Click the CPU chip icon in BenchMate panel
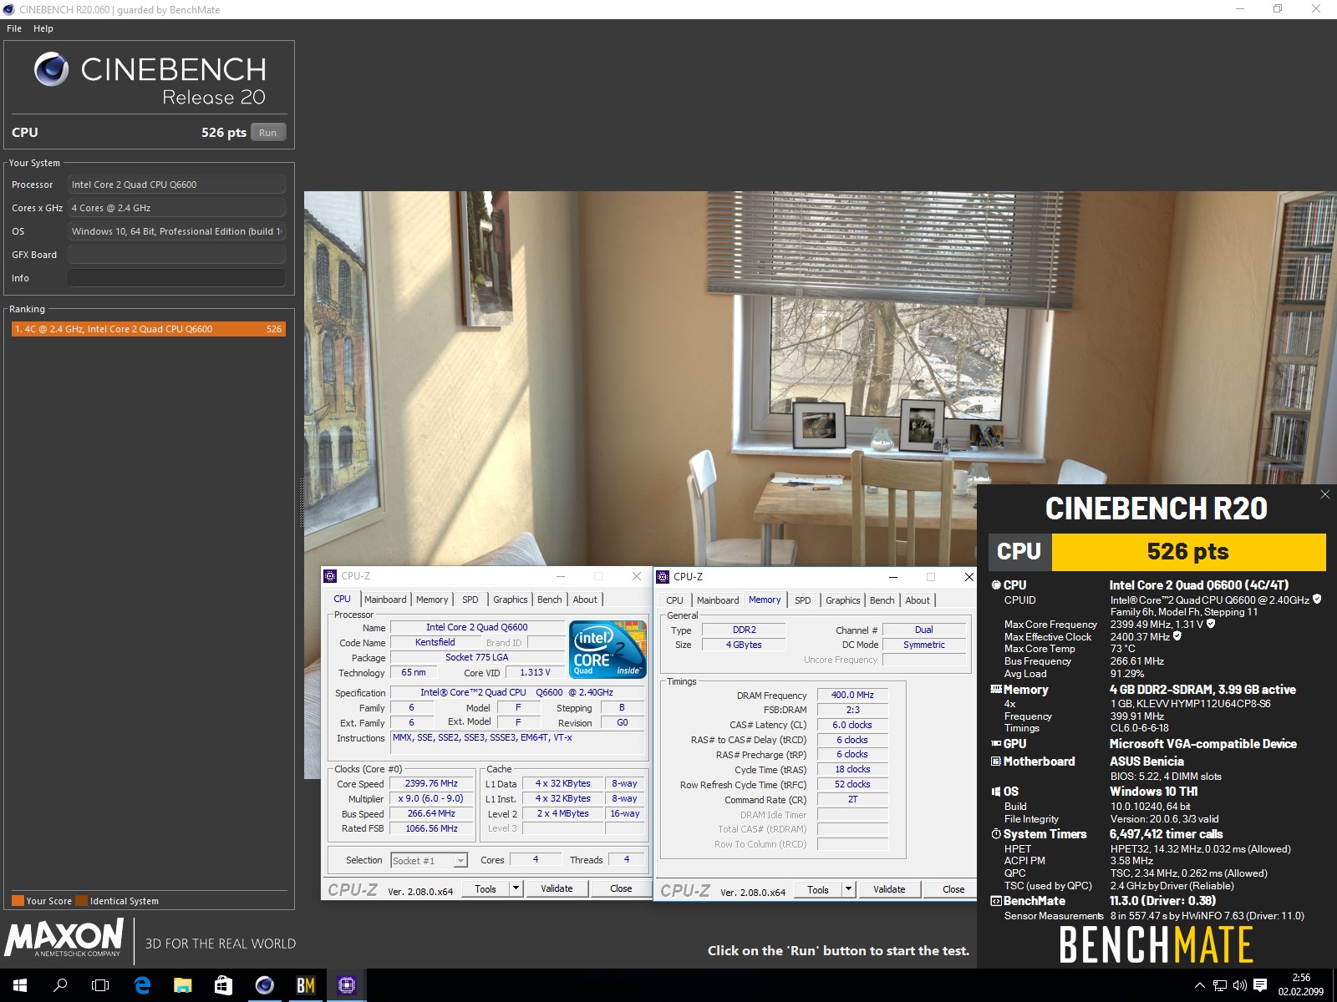Viewport: 1337px width, 1002px height. [996, 585]
